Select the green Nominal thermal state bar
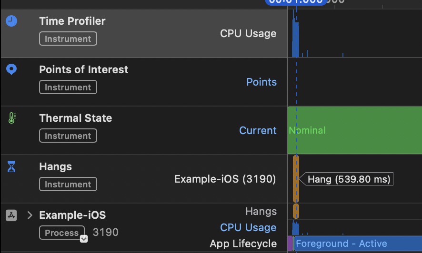Image resolution: width=422 pixels, height=253 pixels. 355,130
